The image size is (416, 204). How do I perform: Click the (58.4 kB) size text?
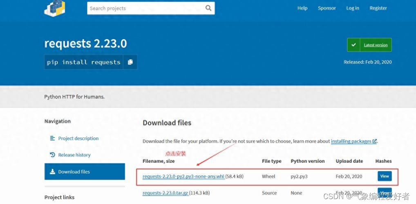tap(235, 176)
